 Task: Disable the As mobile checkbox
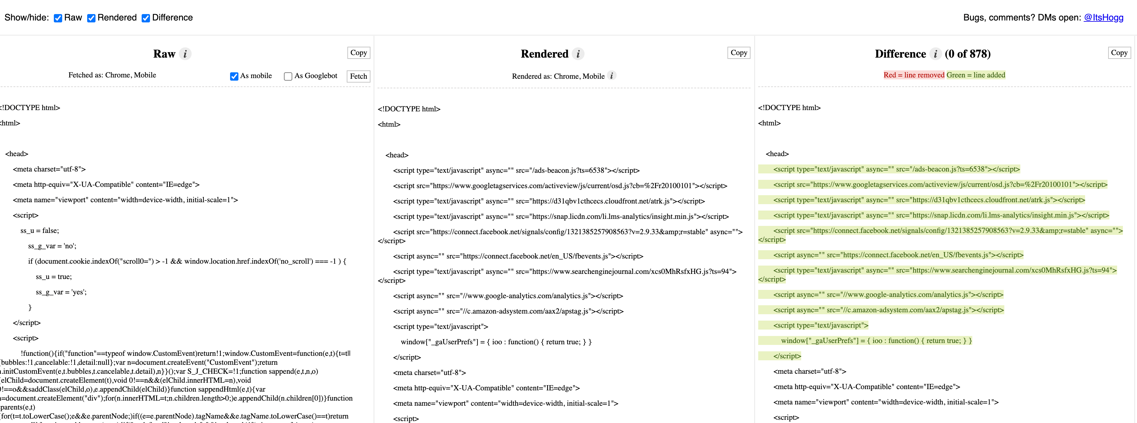pos(234,76)
